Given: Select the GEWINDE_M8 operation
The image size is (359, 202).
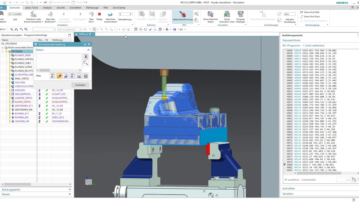Looking at the screenshot, I should (22, 121).
